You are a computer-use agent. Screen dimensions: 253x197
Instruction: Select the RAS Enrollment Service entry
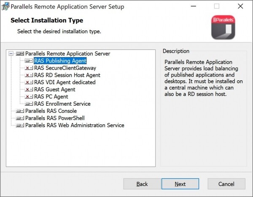click(62, 104)
